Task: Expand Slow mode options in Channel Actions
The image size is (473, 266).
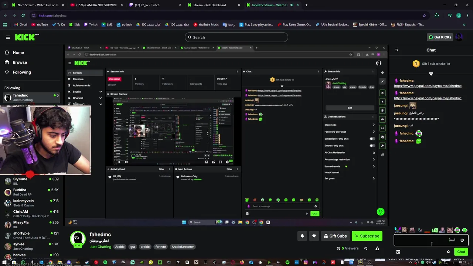Action: [374, 125]
